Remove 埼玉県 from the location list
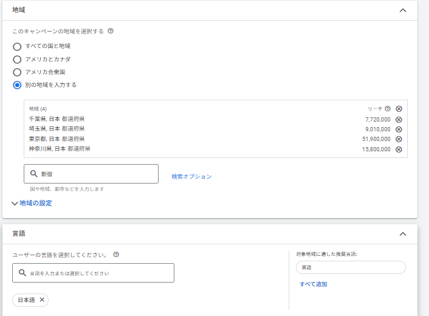 [399, 129]
